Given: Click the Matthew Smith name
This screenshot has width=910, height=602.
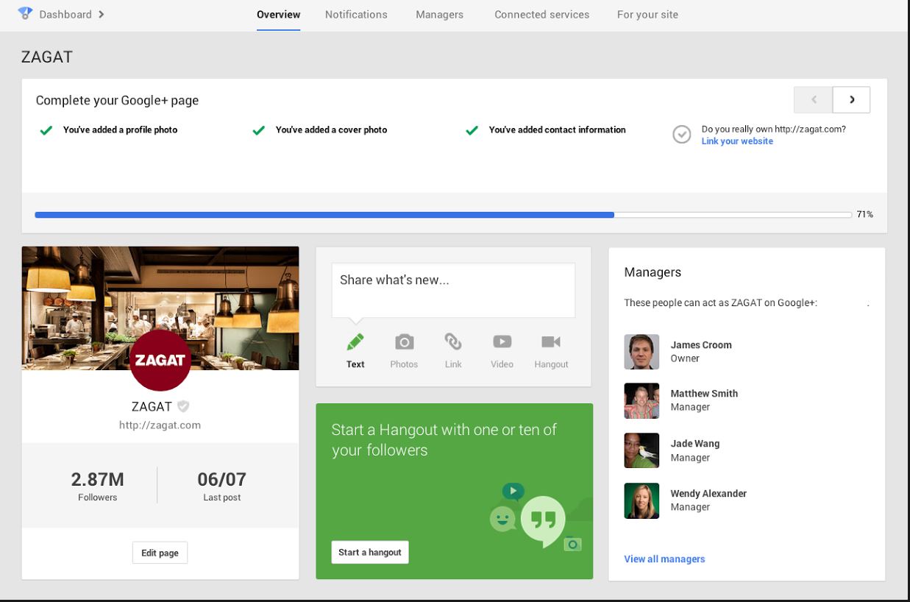Looking at the screenshot, I should pyautogui.click(x=704, y=394).
